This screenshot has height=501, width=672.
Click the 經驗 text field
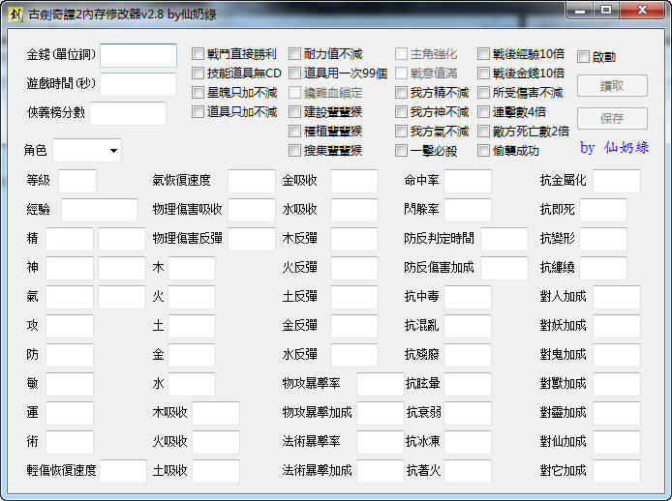click(x=99, y=210)
